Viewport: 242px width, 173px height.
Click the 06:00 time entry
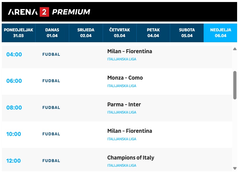[14, 81]
